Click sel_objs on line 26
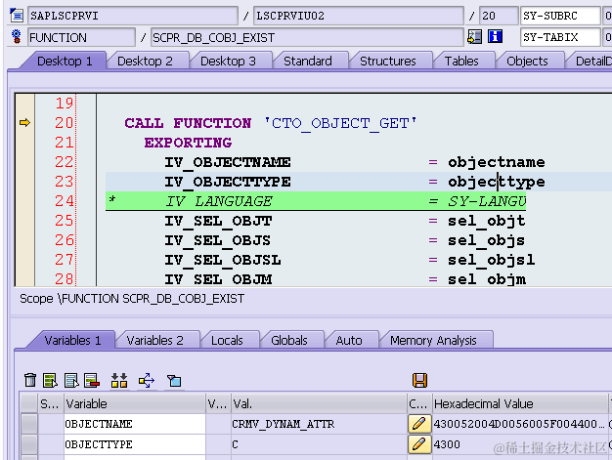Image resolution: width=612 pixels, height=460 pixels. (x=486, y=240)
